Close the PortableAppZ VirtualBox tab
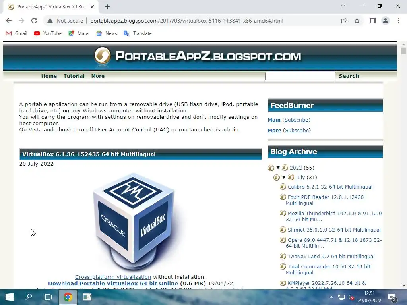The width and height of the screenshot is (407, 305). pyautogui.click(x=92, y=7)
